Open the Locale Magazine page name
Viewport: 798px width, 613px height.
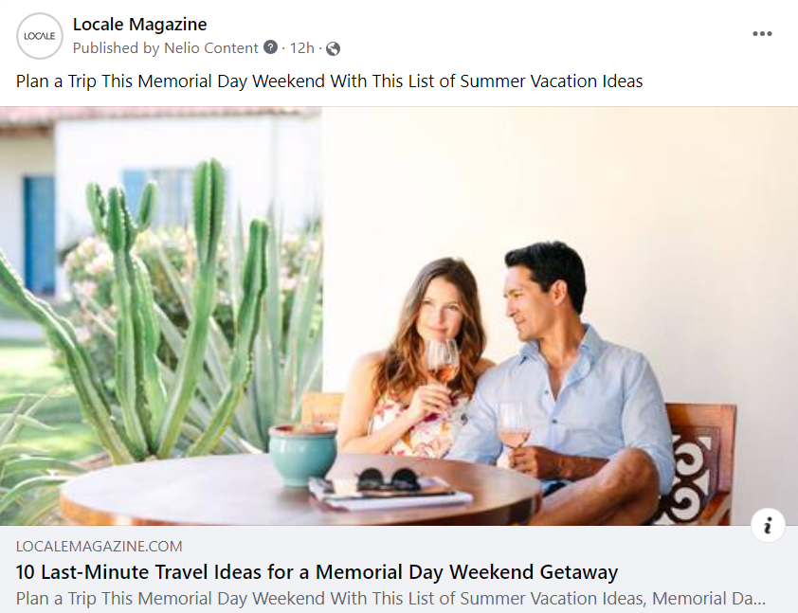(139, 24)
